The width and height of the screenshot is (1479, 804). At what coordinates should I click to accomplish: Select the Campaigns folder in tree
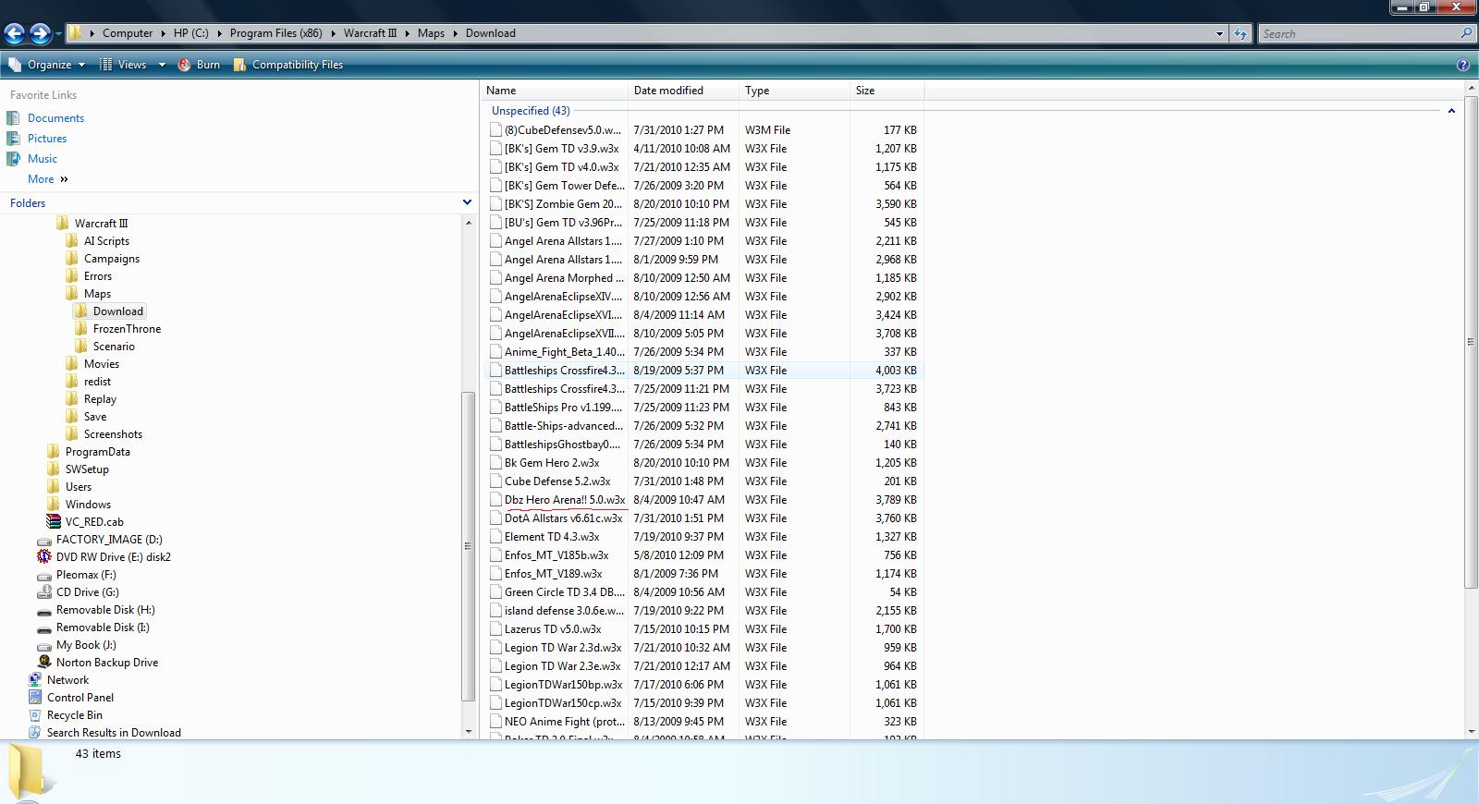pos(111,259)
